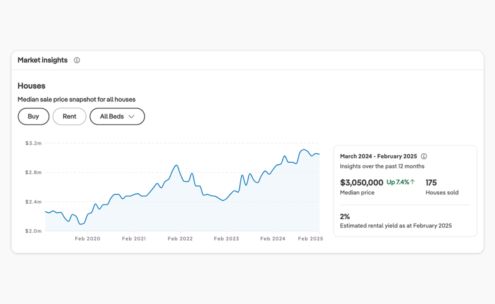This screenshot has width=495, height=304.
Task: Click the green Up 7.4% indicator
Action: [400, 182]
